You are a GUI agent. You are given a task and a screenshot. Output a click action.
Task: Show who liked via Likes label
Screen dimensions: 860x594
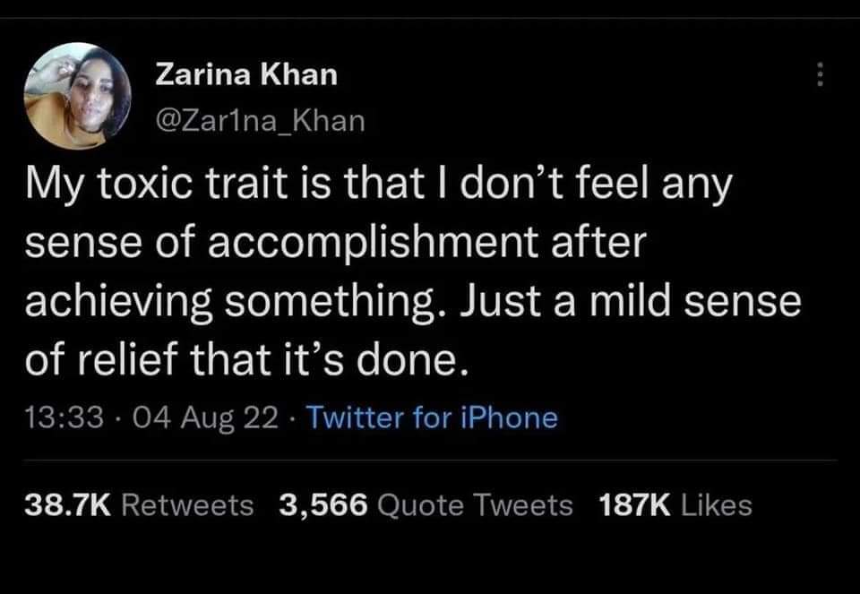(717, 505)
